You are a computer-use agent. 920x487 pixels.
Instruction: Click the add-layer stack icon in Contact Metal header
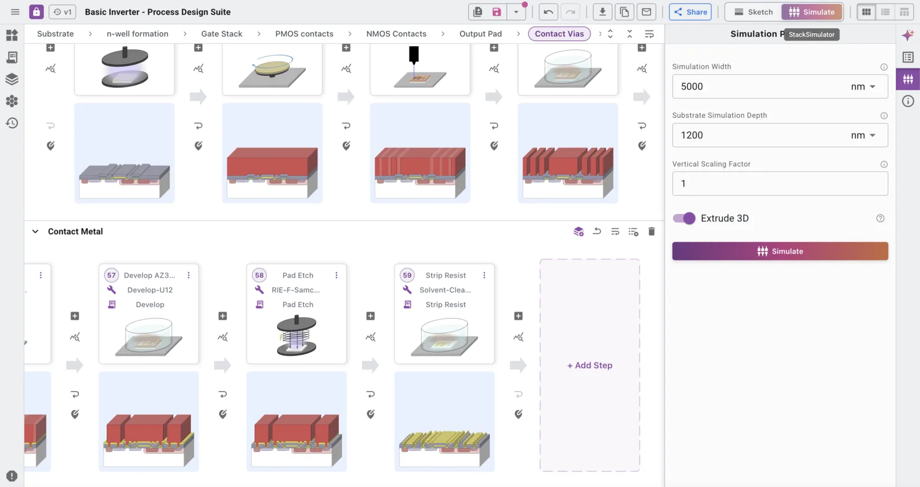click(578, 231)
